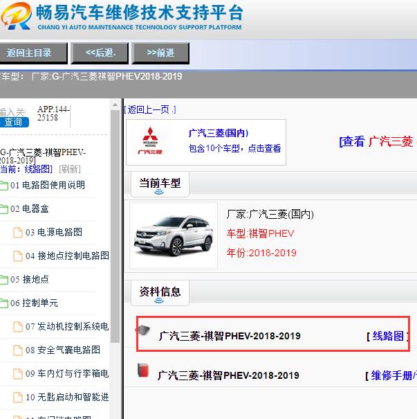417x419 pixels.
Task: Select 资料信息 tab header
Action: tap(160, 292)
